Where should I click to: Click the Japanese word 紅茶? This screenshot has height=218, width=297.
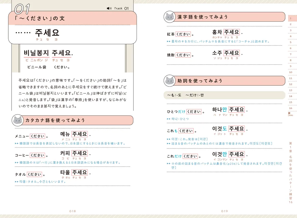171,34
